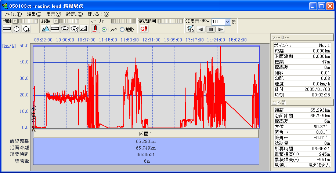The width and height of the screenshot is (336, 173).
Task: Select the 地形 radio button
Action: (x=122, y=29)
